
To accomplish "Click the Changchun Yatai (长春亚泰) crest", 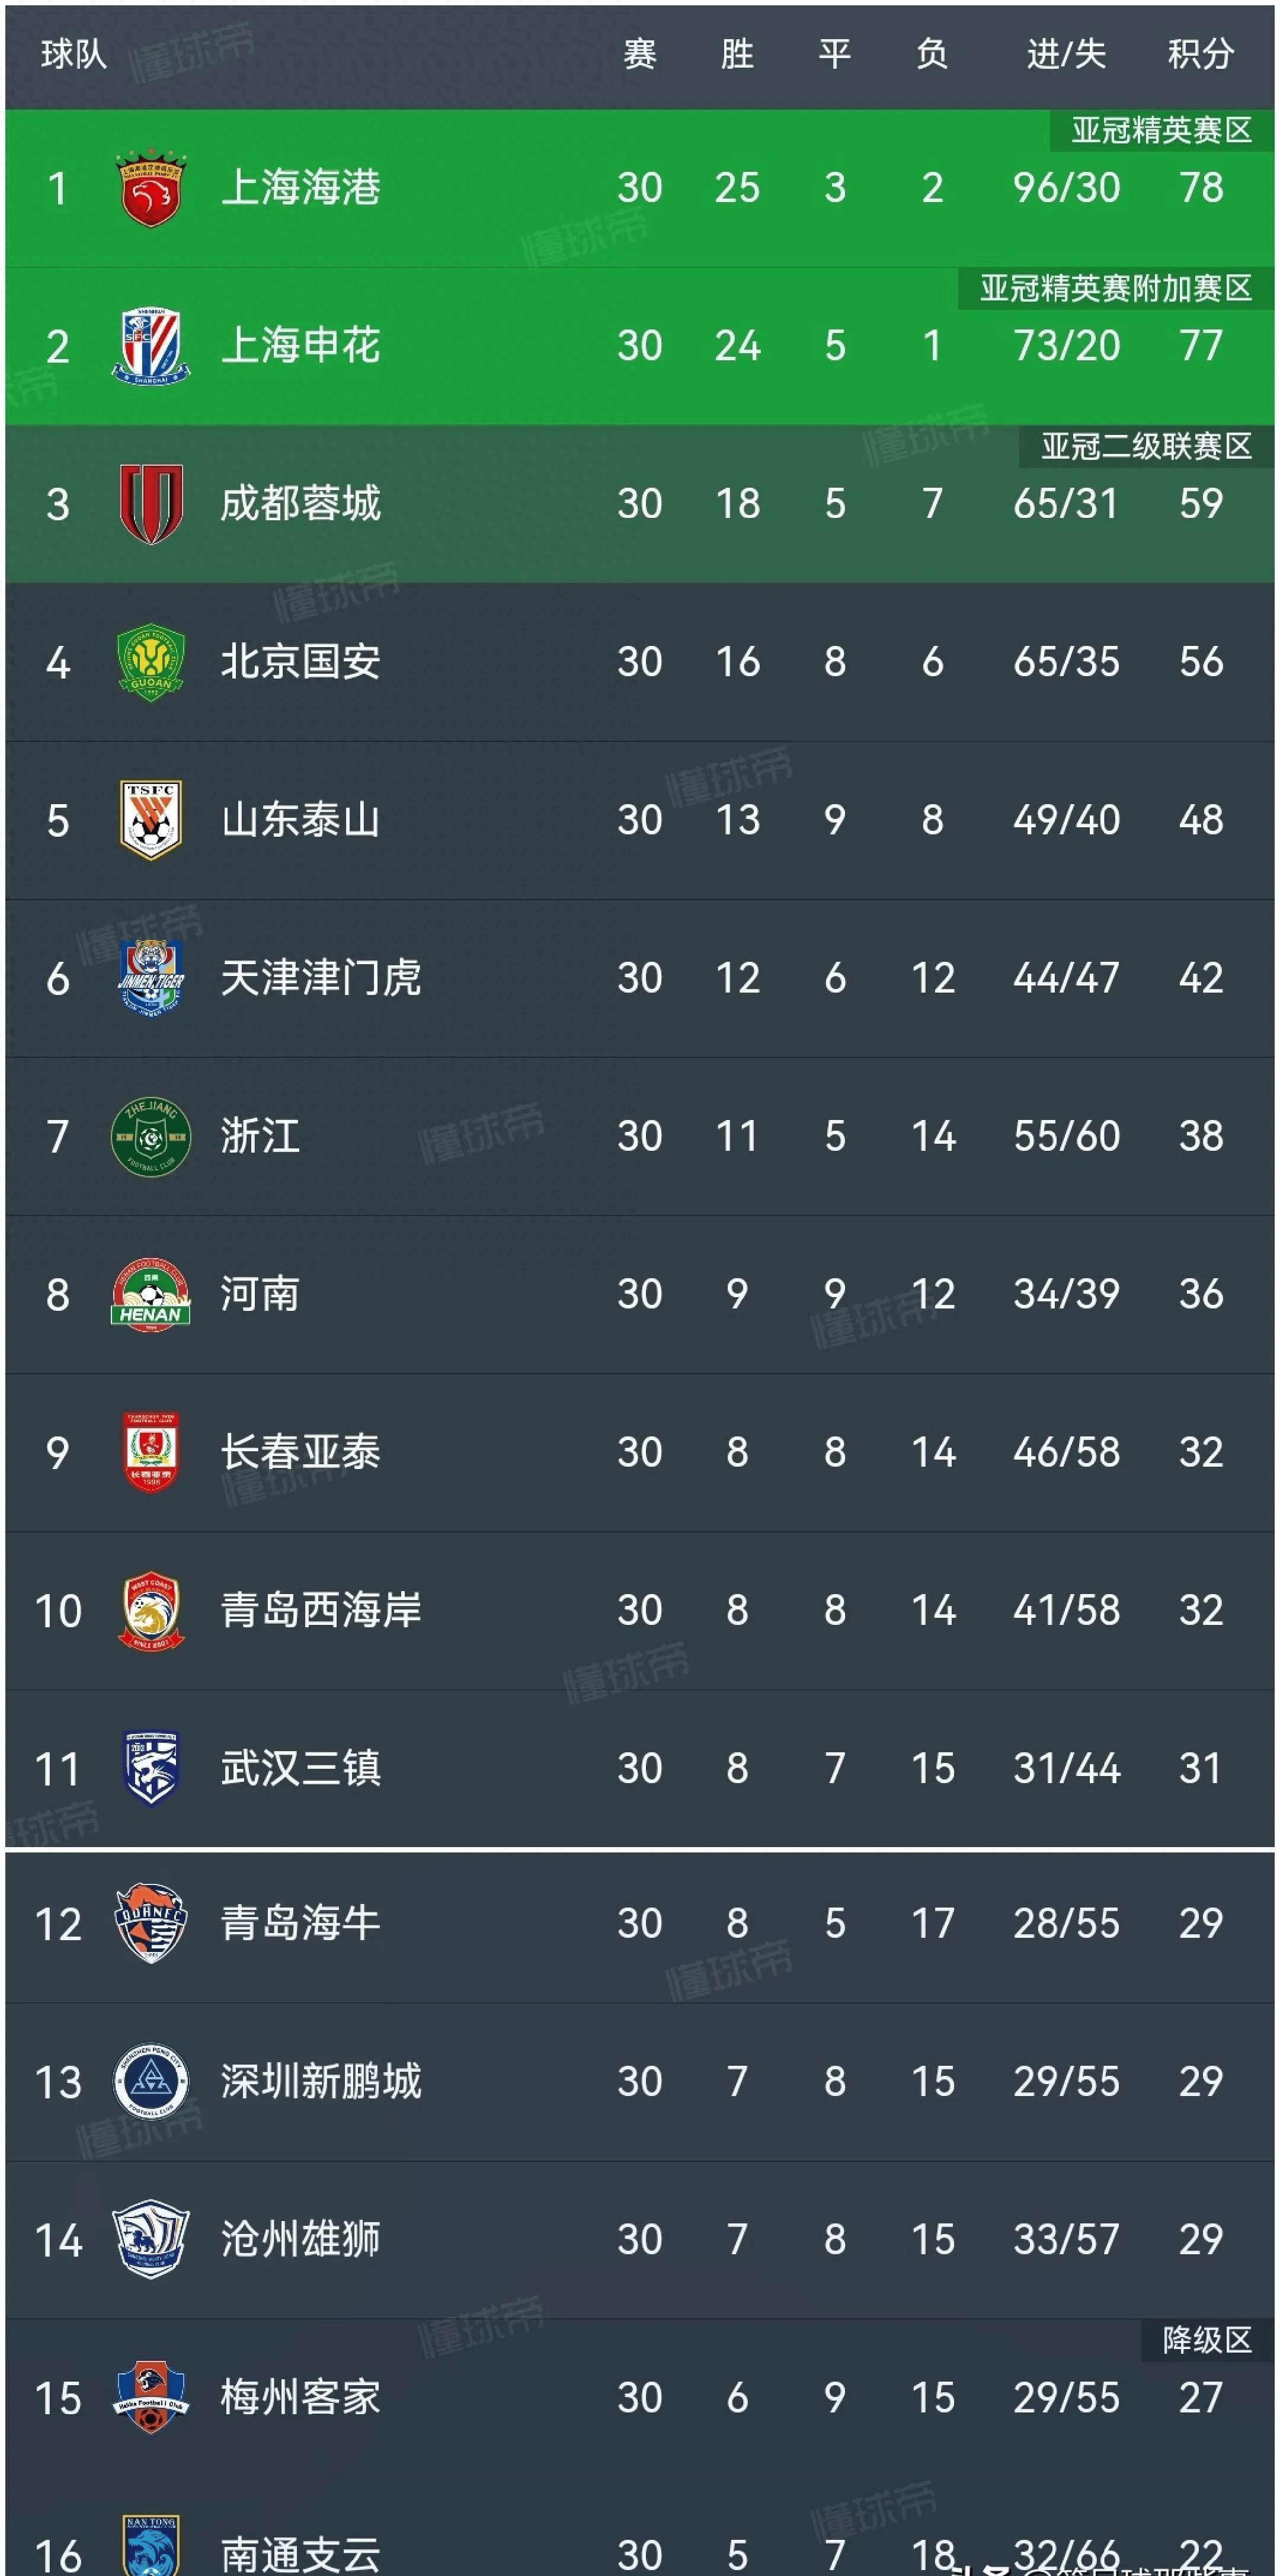I will point(150,1452).
